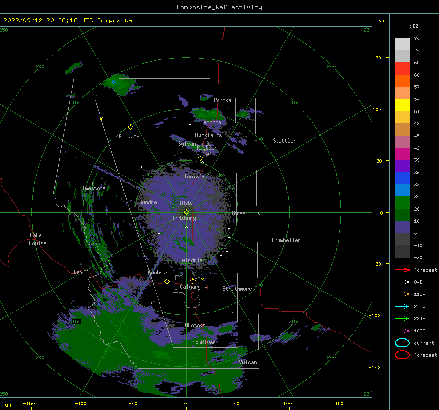
Task: Click the yellow diamond marker below RedDeer
Action: coord(200,158)
